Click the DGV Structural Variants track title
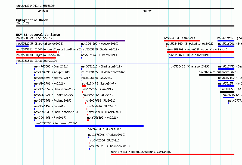Image resolution: width=242 pixels, height=165 pixels. pyautogui.click(x=38, y=35)
